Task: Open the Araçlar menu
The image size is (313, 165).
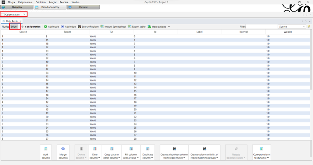Action: coord(53,2)
